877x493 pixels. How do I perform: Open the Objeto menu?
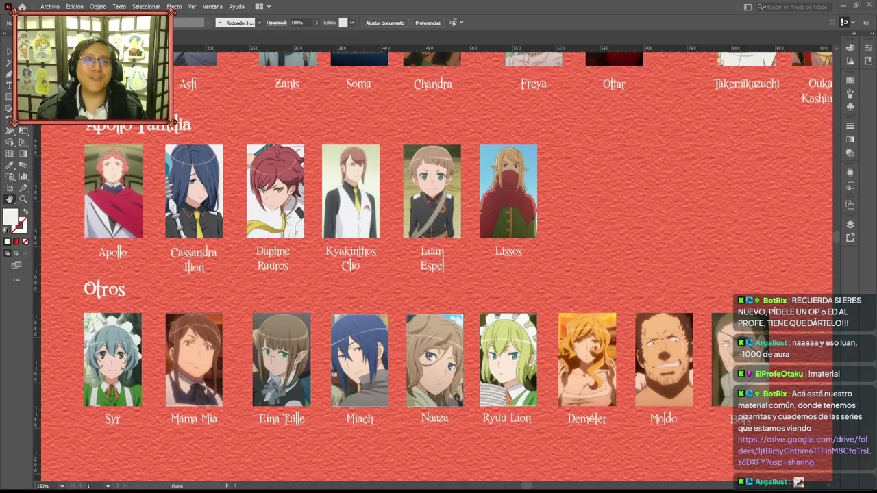98,7
